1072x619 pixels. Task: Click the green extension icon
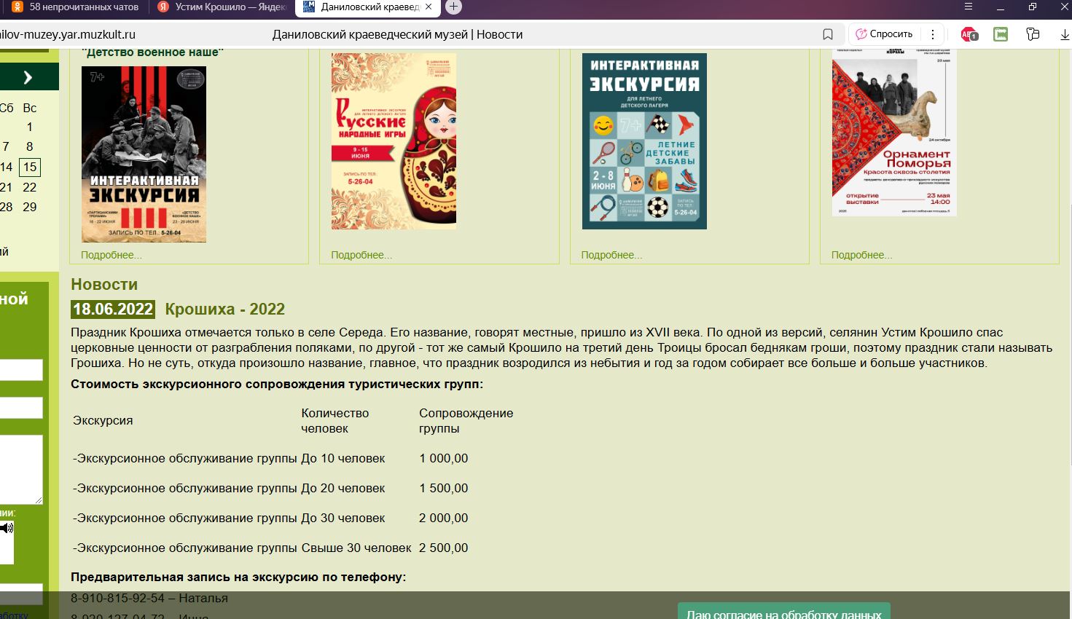[1001, 34]
